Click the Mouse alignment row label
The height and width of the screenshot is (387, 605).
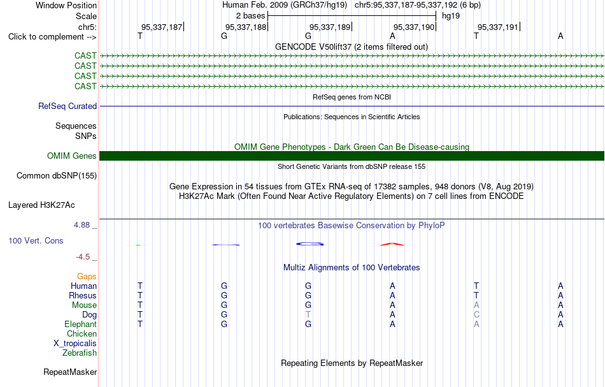[x=84, y=305]
